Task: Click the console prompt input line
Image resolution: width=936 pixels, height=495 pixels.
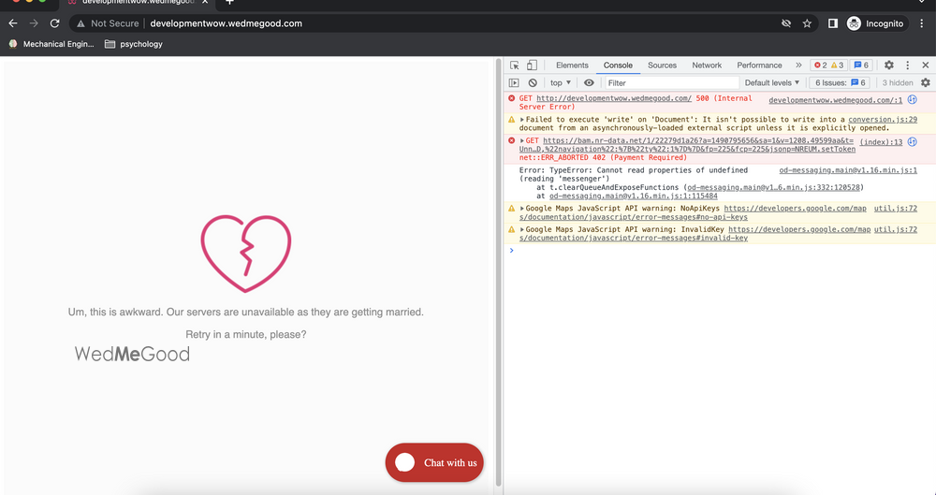Action: click(719, 250)
